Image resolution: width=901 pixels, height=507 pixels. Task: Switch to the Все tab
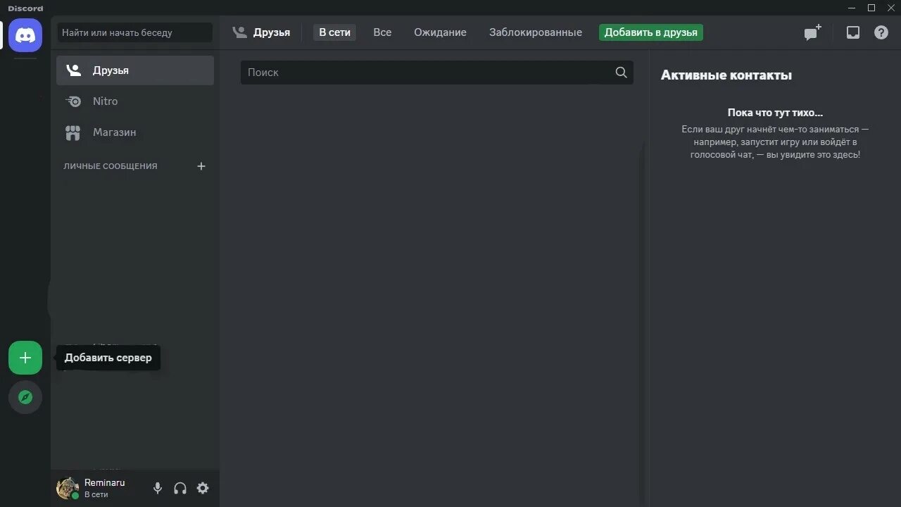coord(382,32)
